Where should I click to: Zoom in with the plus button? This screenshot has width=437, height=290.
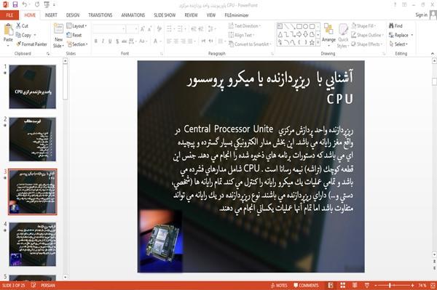(412, 285)
